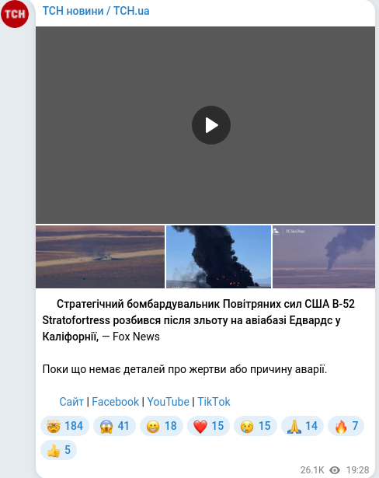The height and width of the screenshot is (478, 379).
Task: Open the Сайт link
Action: 71,402
